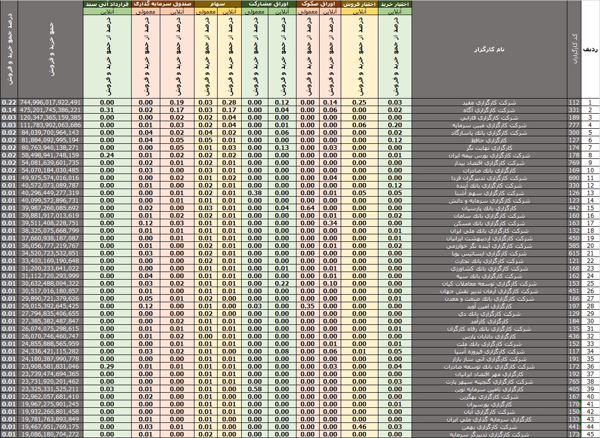This screenshot has height=438, width=600.
Task: Select the قرارداد آتی سبد group header
Action: (107, 4)
